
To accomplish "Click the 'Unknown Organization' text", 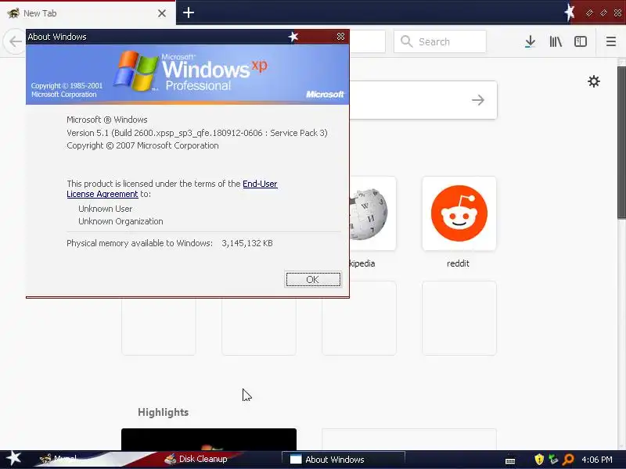I will pyautogui.click(x=121, y=221).
